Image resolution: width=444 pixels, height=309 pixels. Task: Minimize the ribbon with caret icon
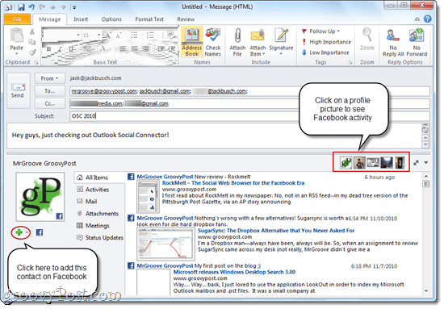coord(417,19)
